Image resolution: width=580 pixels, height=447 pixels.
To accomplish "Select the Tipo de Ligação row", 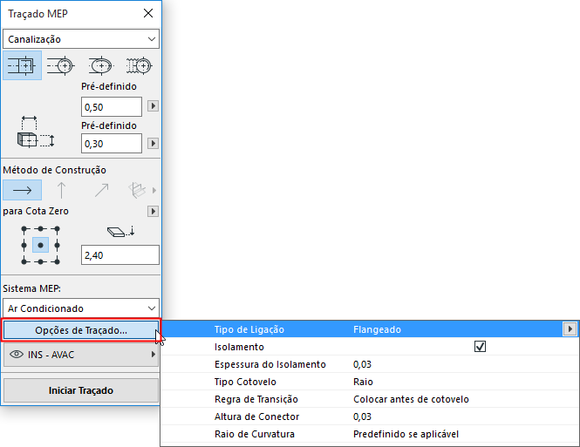I will 370,329.
